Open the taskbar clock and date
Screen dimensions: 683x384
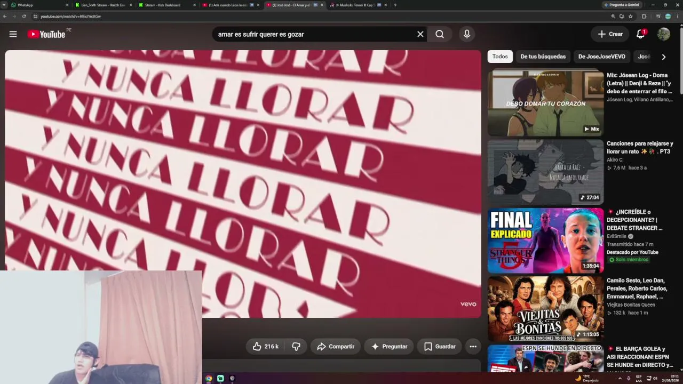click(670, 379)
